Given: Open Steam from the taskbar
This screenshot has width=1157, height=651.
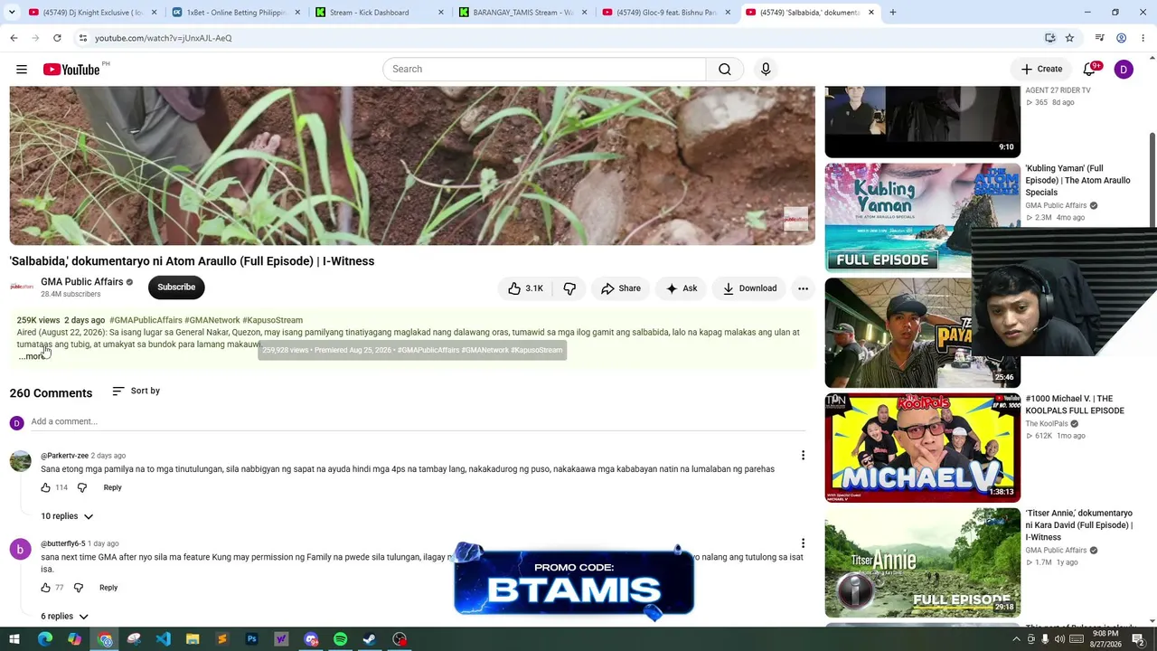Looking at the screenshot, I should click(370, 640).
